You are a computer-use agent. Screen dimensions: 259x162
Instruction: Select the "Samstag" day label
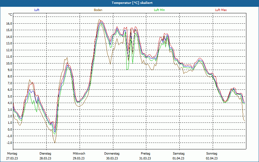click(178, 154)
